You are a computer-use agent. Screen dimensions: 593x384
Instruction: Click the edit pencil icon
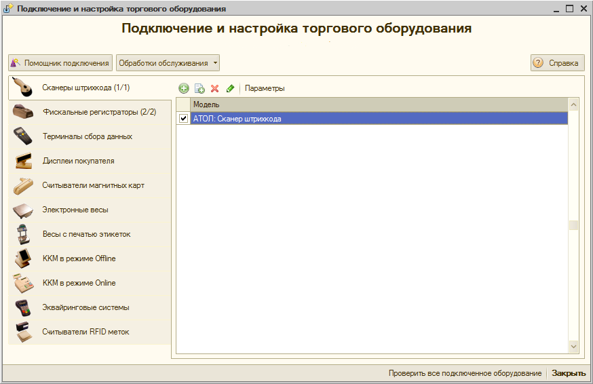(230, 88)
